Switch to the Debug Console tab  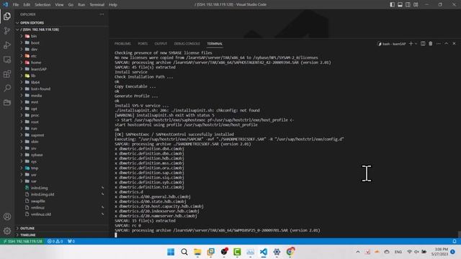click(187, 43)
